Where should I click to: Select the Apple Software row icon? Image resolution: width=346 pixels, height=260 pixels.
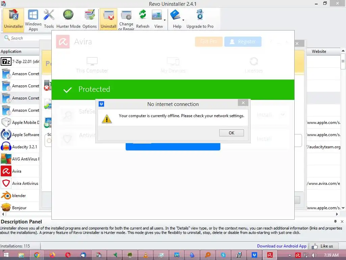pyautogui.click(x=6, y=134)
